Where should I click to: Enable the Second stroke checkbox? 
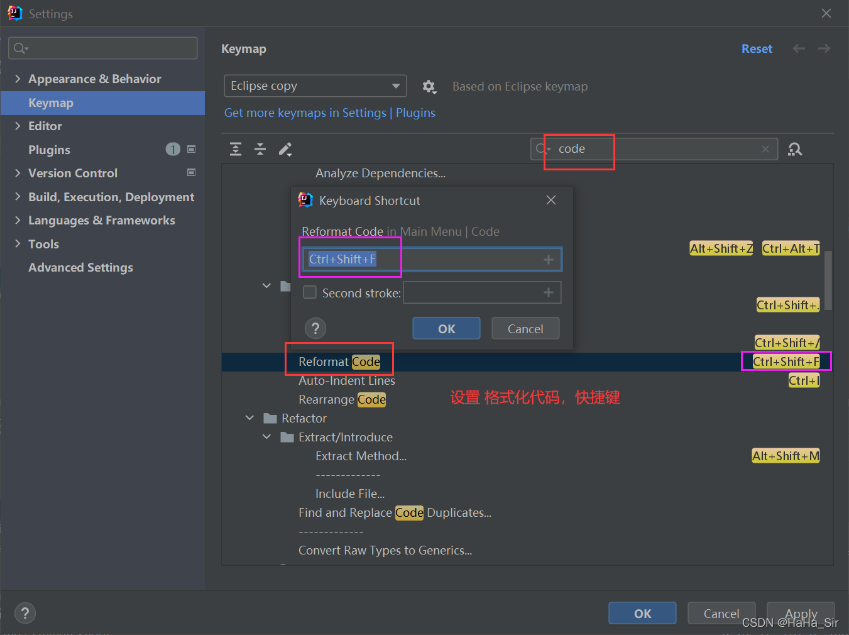310,292
